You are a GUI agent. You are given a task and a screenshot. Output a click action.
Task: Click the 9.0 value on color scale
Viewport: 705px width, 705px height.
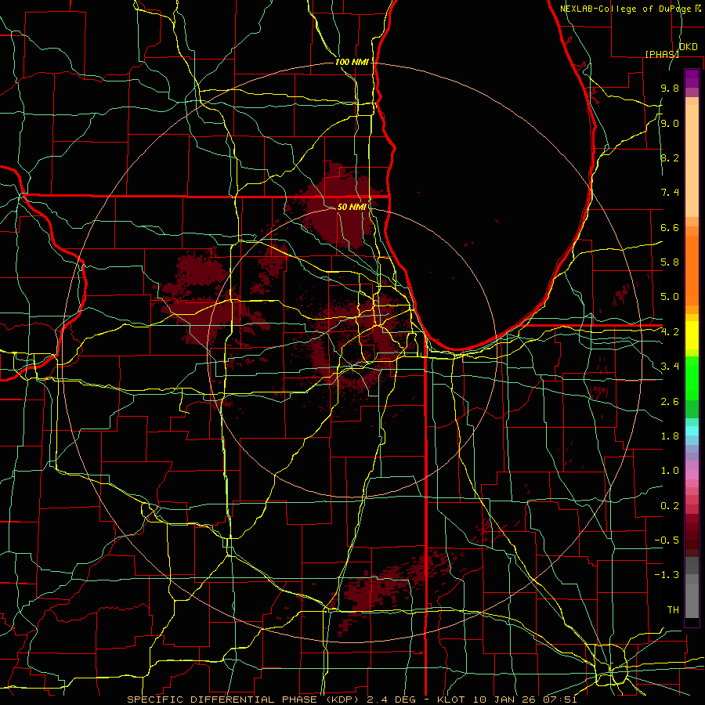point(670,123)
